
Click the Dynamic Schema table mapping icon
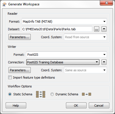click(87, 94)
